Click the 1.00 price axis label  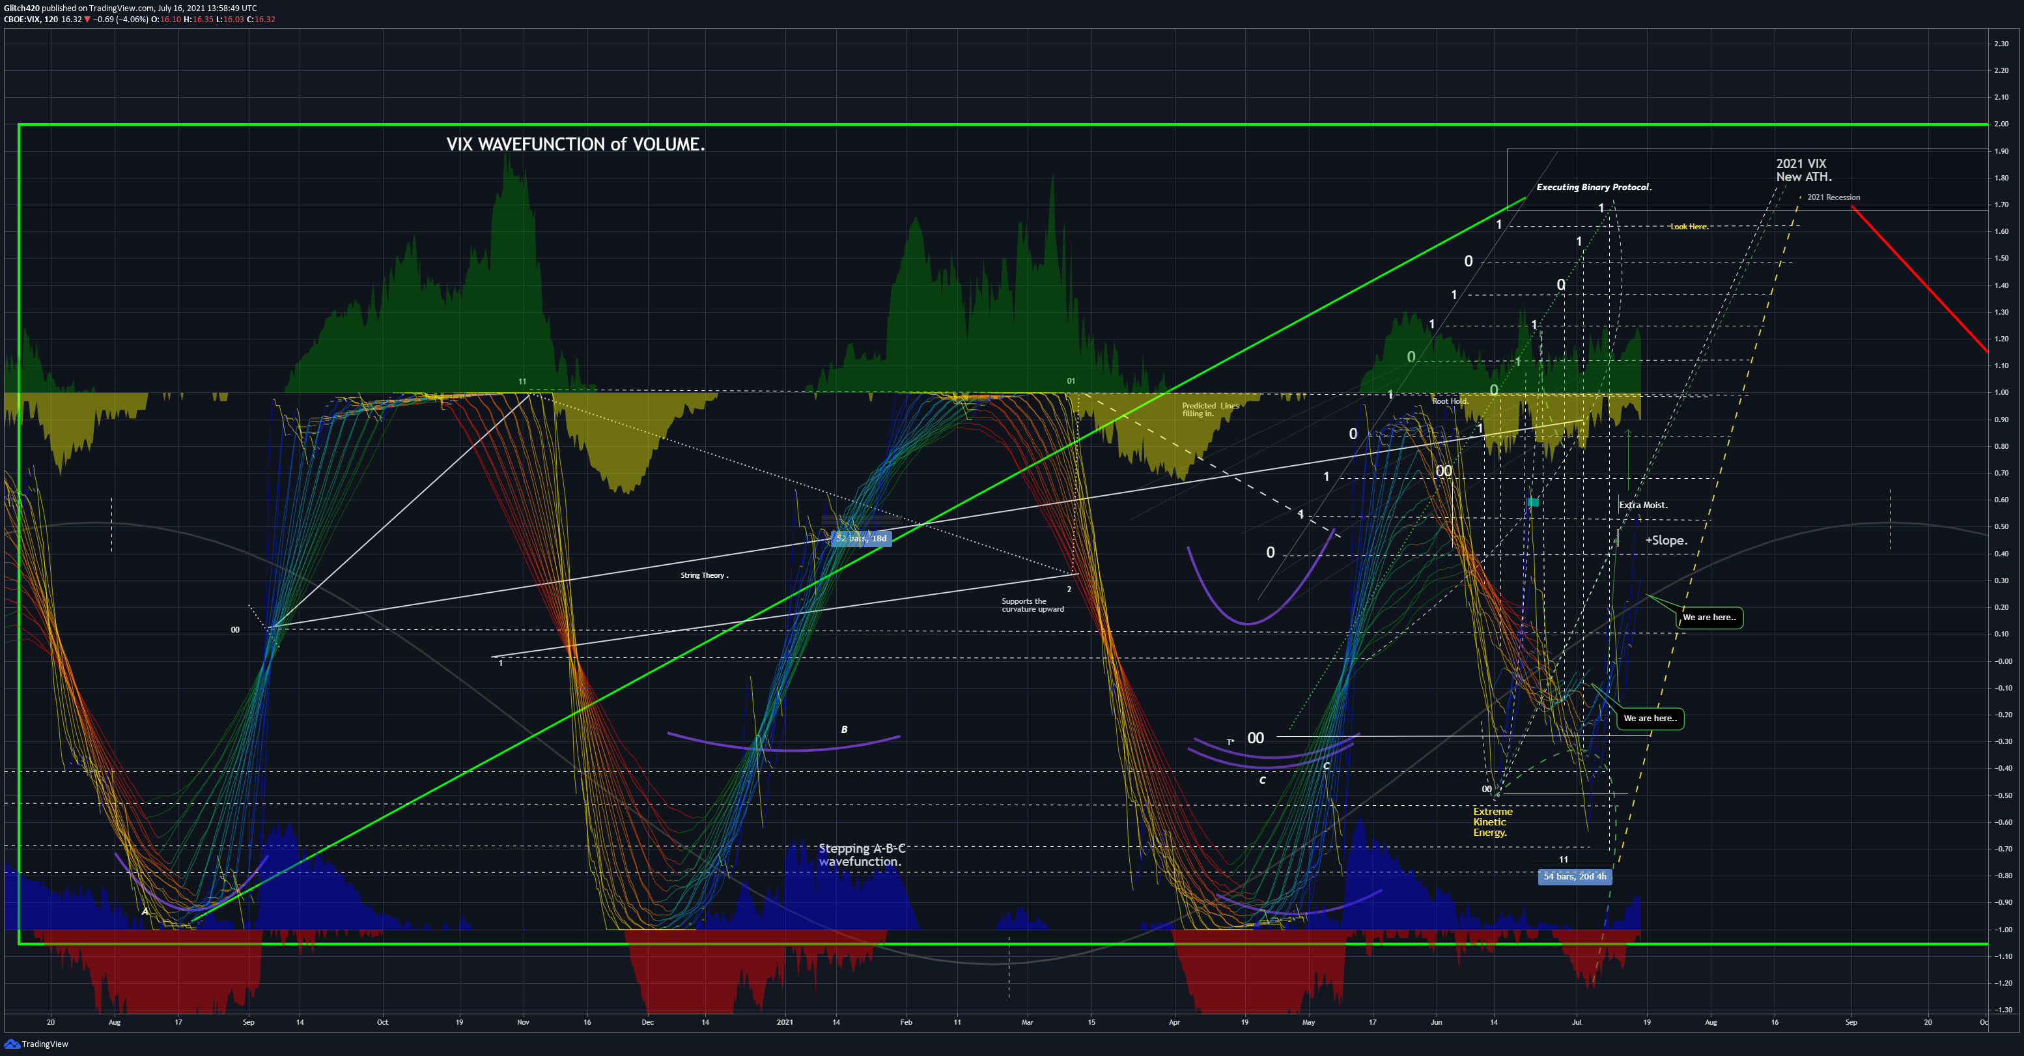point(2001,393)
